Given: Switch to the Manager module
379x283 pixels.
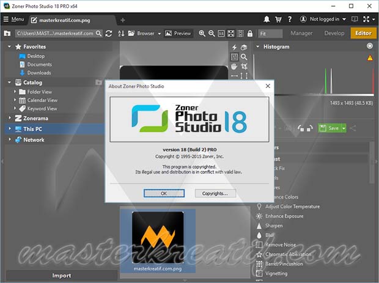Looking at the screenshot, I should (301, 34).
